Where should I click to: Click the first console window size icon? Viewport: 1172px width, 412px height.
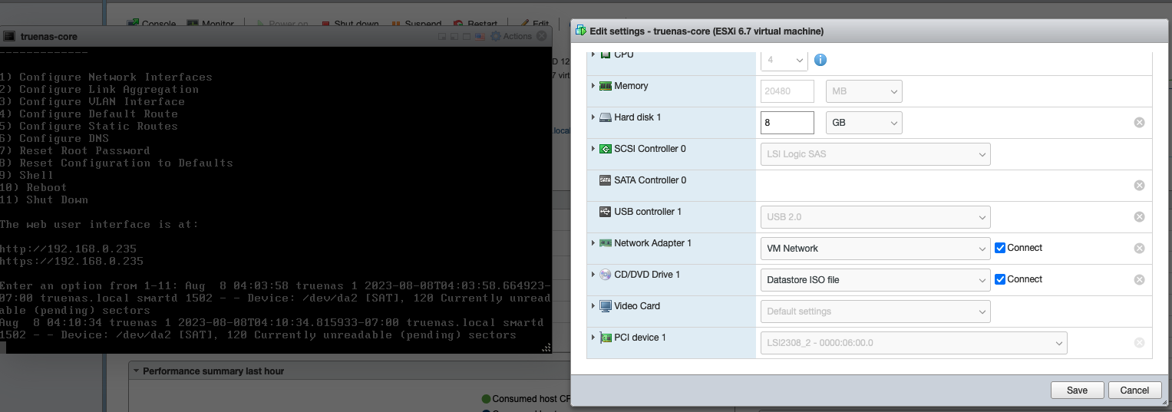pyautogui.click(x=442, y=36)
